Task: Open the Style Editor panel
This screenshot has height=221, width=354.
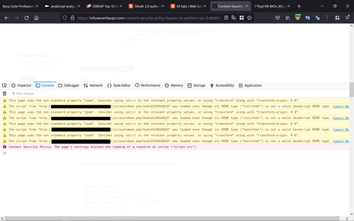Action: (x=119, y=85)
